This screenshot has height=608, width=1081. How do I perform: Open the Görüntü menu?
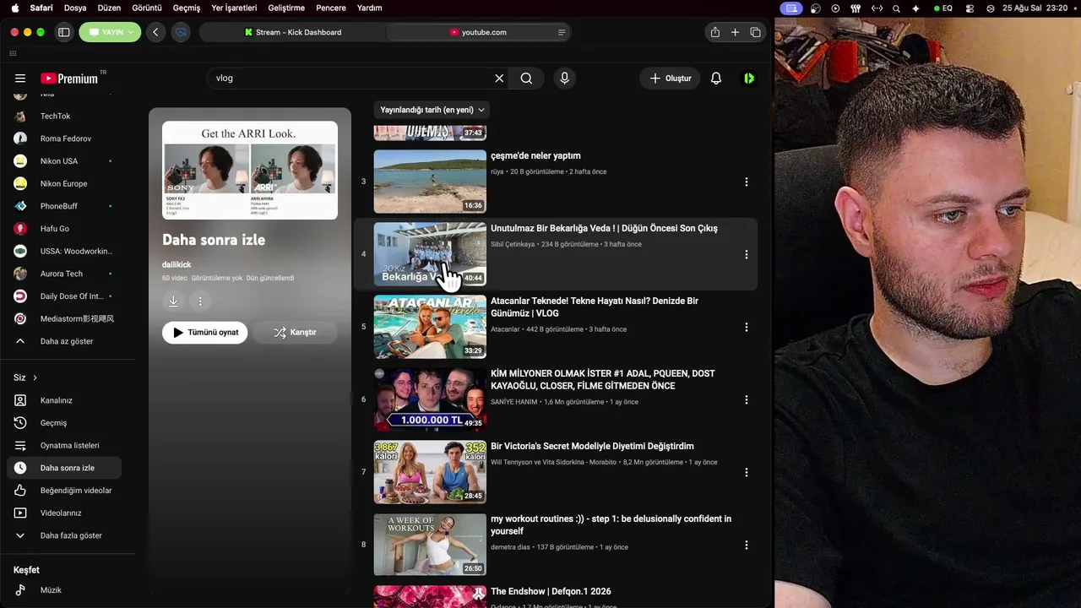click(x=147, y=8)
